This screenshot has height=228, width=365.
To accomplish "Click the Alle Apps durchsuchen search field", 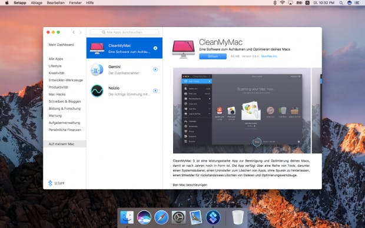I will tap(125, 32).
